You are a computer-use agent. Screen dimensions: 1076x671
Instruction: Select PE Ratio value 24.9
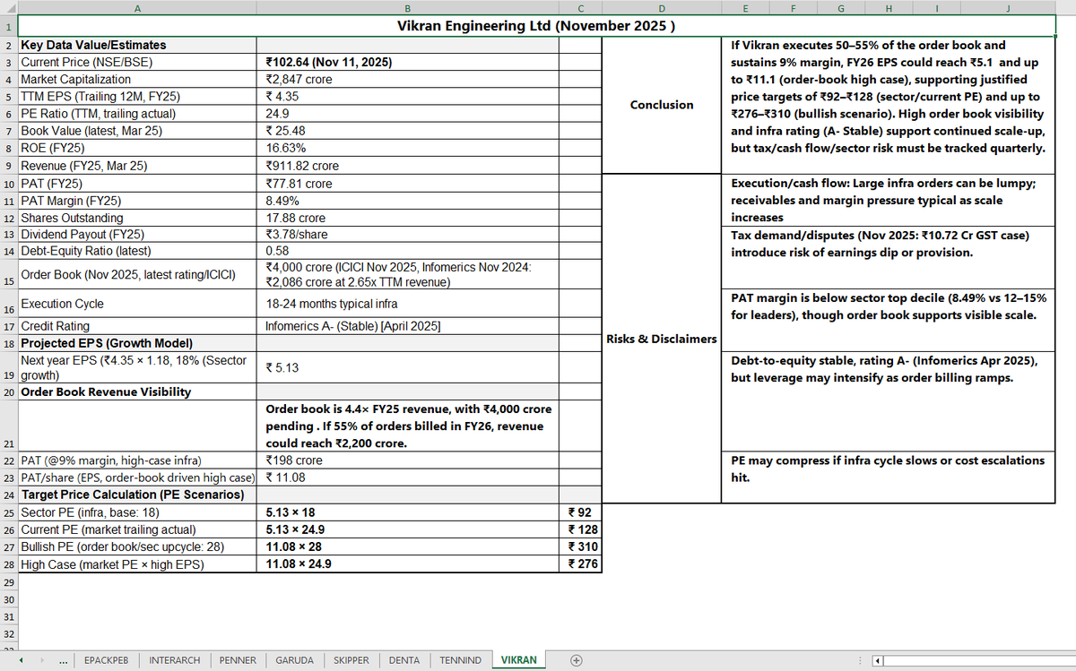pyautogui.click(x=407, y=113)
